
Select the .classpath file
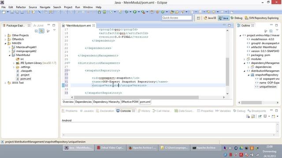(x=26, y=71)
